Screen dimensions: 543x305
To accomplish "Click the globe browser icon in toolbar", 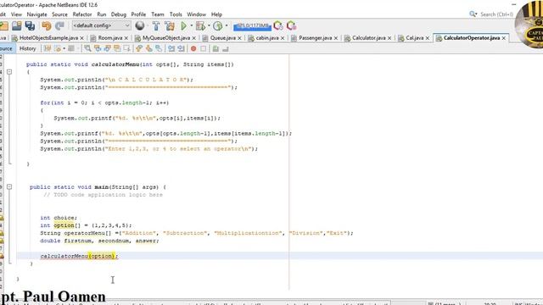I will [140, 25].
